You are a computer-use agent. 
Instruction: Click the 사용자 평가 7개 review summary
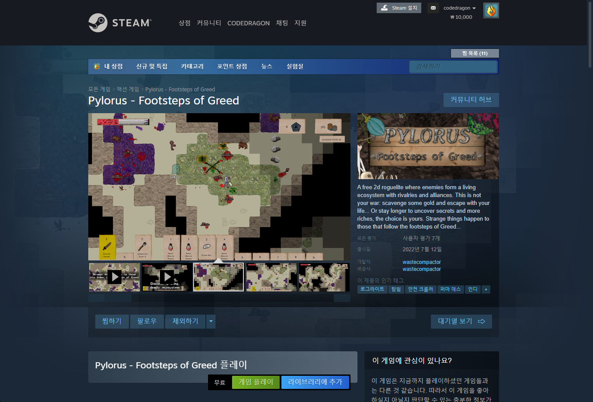421,238
